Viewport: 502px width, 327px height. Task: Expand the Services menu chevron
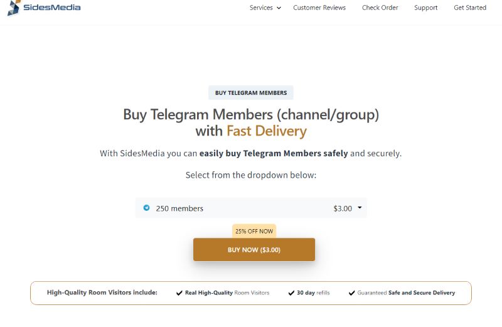(x=279, y=8)
